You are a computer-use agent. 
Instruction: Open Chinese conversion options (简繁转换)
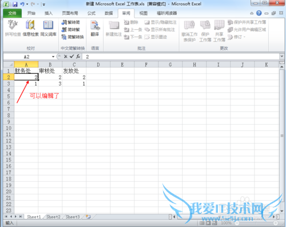click(73, 37)
